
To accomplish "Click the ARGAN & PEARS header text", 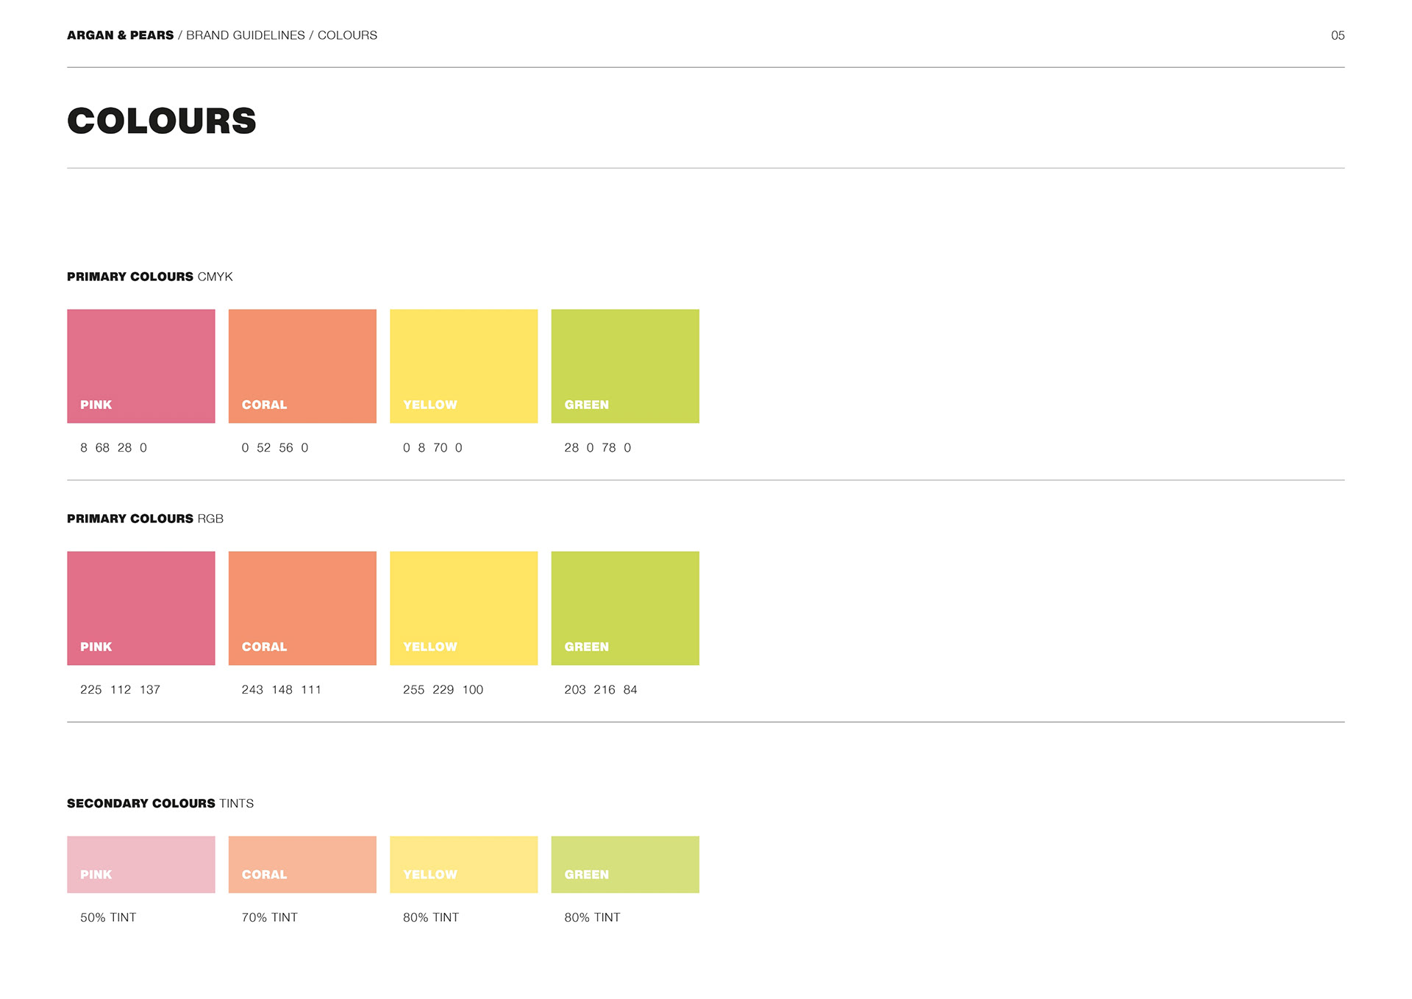I will 121,35.
